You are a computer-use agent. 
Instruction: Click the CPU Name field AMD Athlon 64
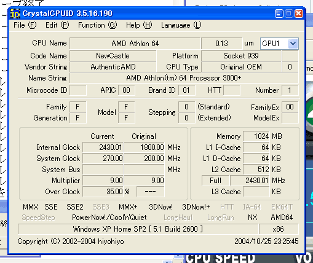135,44
